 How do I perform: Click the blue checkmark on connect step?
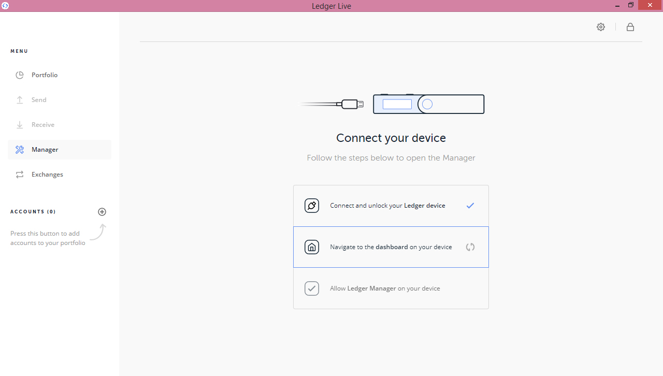point(470,206)
